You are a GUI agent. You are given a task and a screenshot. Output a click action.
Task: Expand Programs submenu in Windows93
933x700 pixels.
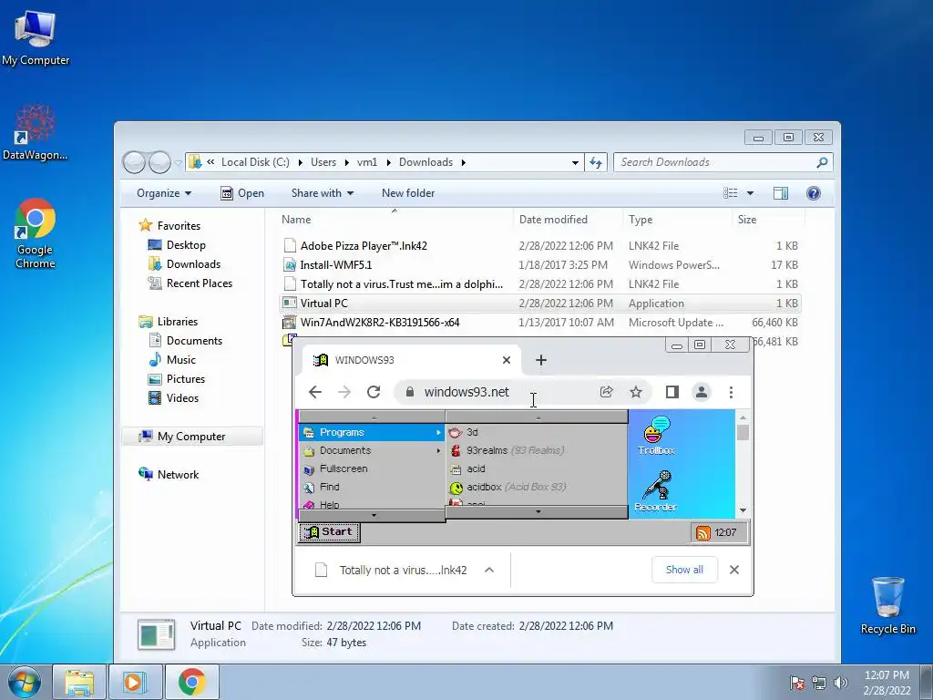point(373,432)
